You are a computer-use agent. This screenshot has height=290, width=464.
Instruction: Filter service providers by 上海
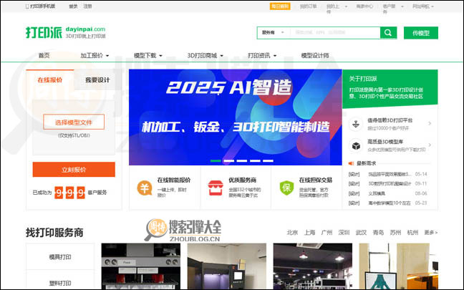[x=309, y=232]
